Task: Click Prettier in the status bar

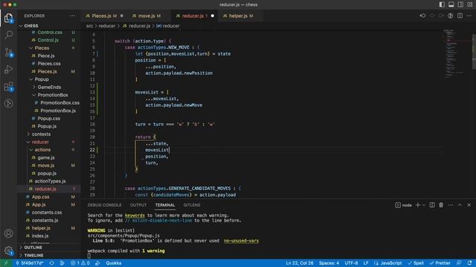Action: tap(440, 263)
